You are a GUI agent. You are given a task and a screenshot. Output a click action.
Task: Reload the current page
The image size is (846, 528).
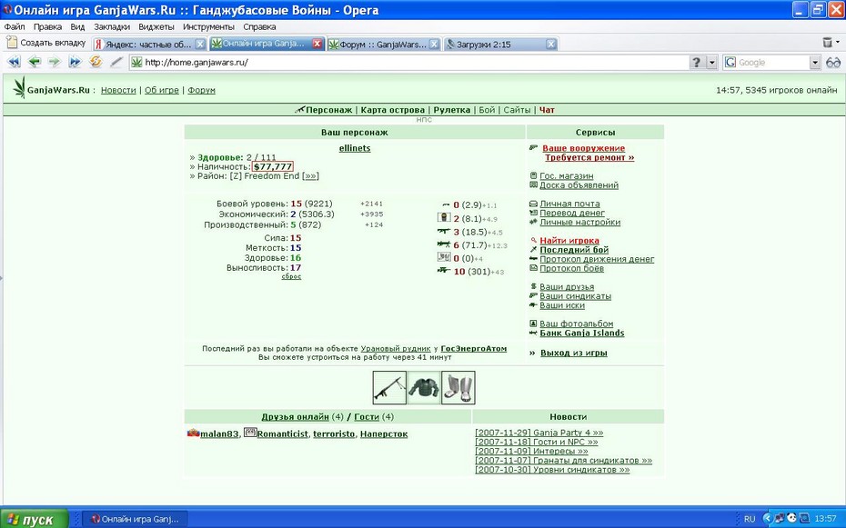pyautogui.click(x=96, y=62)
